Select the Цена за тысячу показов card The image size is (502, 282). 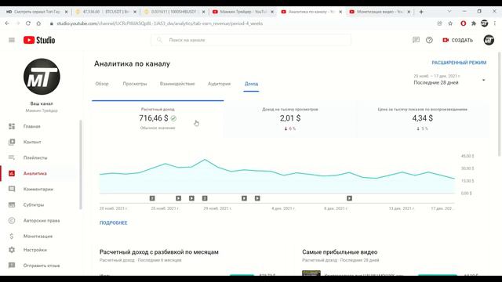(x=422, y=118)
